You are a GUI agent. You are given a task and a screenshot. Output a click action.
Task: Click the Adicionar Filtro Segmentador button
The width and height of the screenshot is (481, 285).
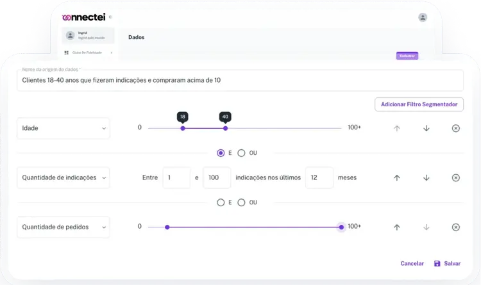(x=419, y=104)
